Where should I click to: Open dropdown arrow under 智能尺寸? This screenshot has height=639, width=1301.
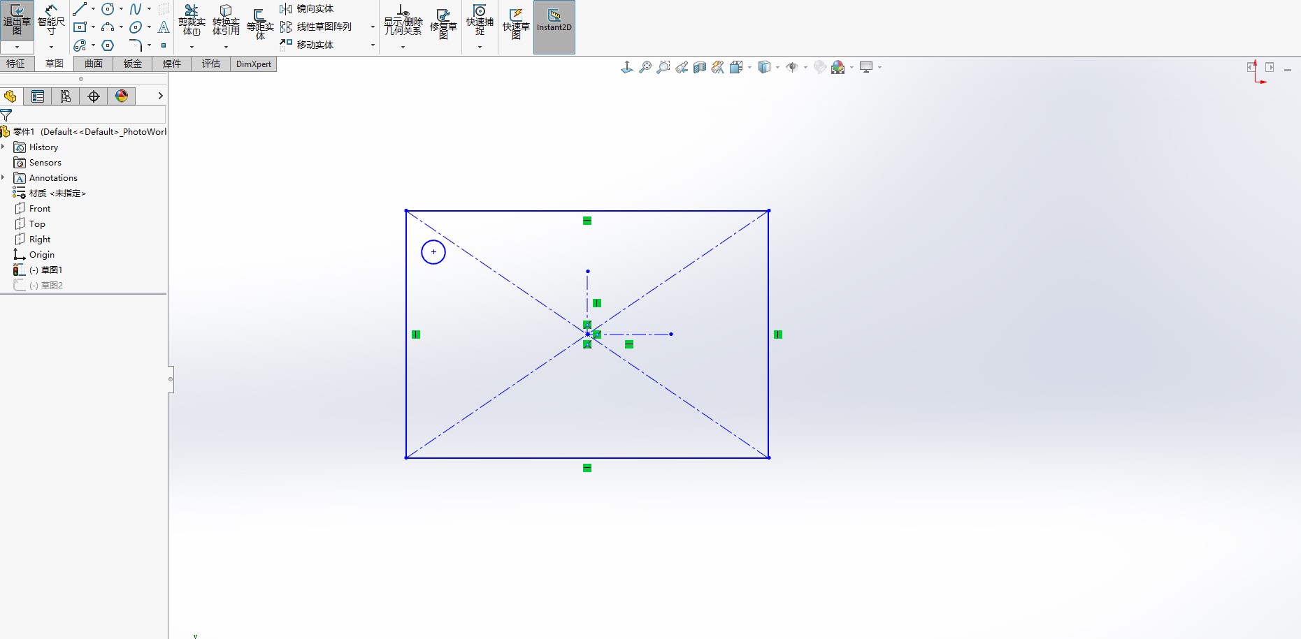(x=51, y=47)
